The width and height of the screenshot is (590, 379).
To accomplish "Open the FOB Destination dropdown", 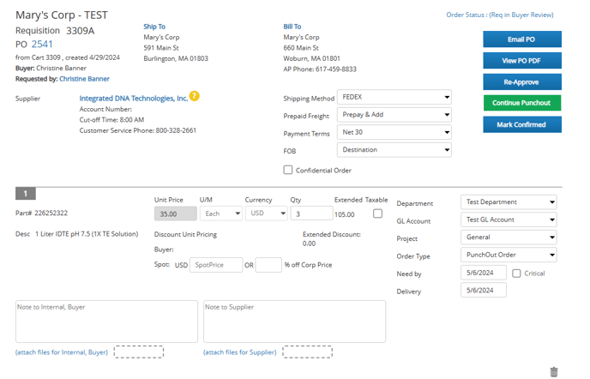I will [394, 150].
